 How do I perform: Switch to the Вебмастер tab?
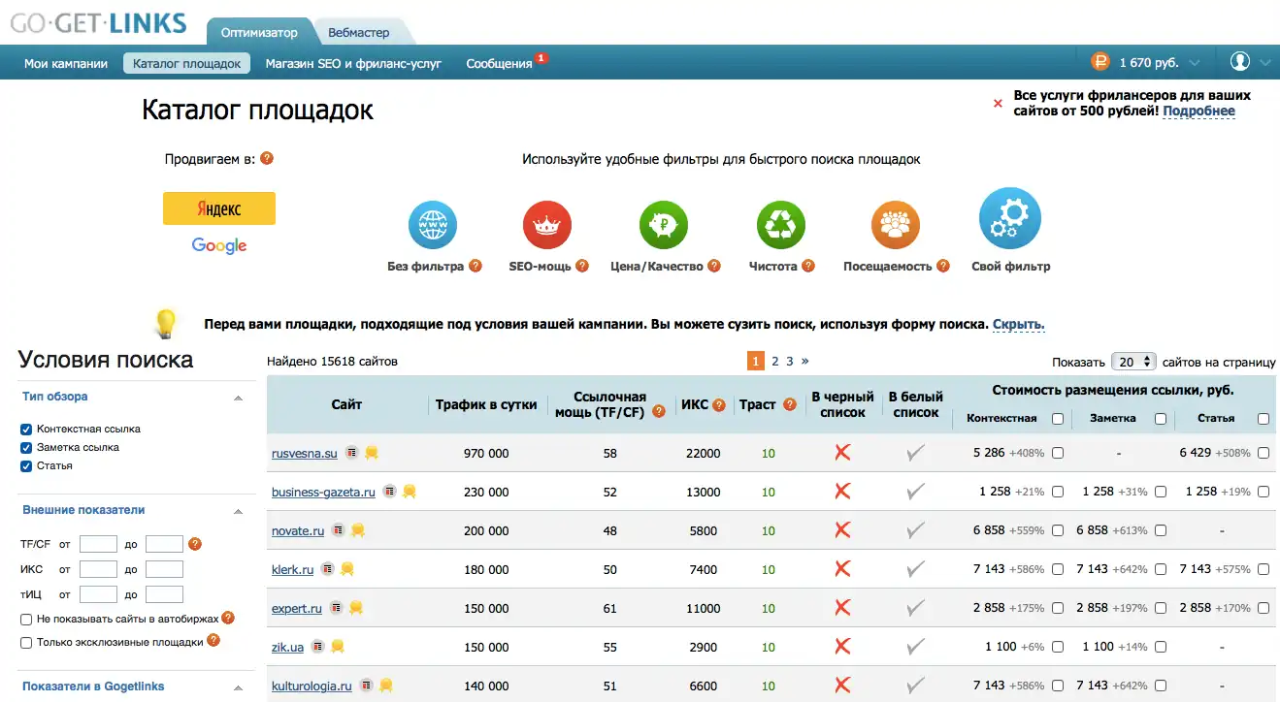[x=359, y=32]
